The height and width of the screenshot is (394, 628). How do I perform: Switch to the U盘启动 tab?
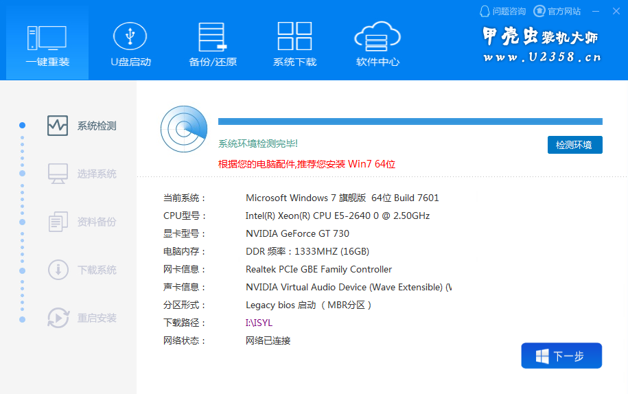(130, 36)
